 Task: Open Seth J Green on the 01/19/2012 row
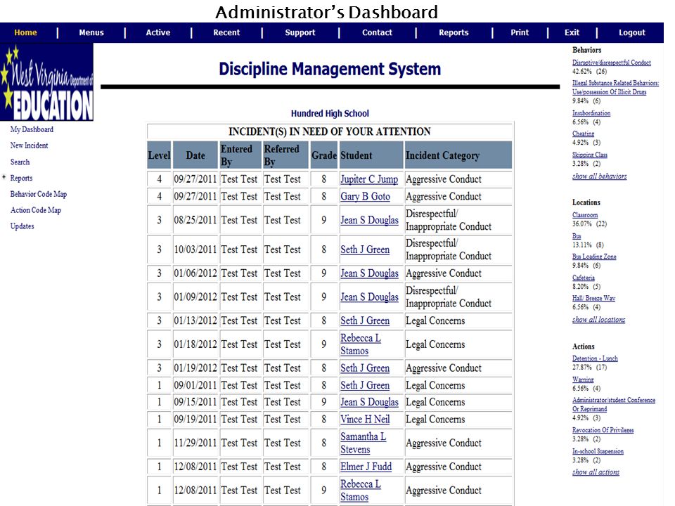(x=365, y=368)
